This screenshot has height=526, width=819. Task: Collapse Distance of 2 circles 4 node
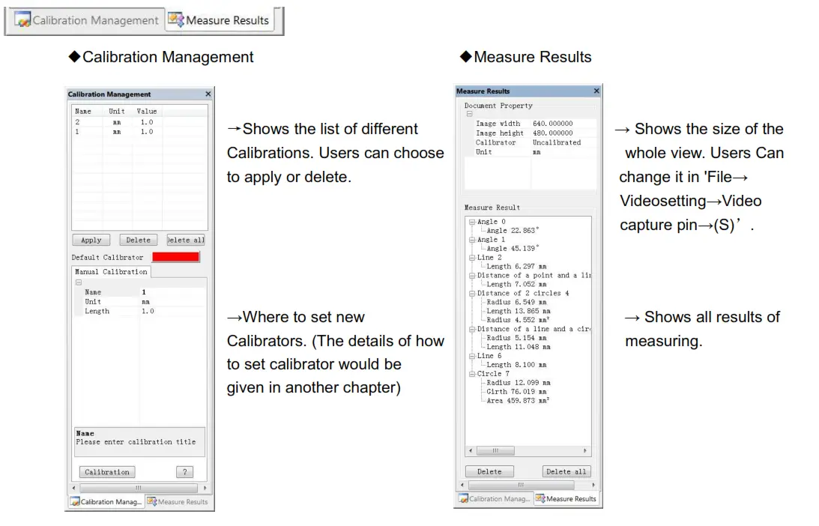tap(472, 294)
